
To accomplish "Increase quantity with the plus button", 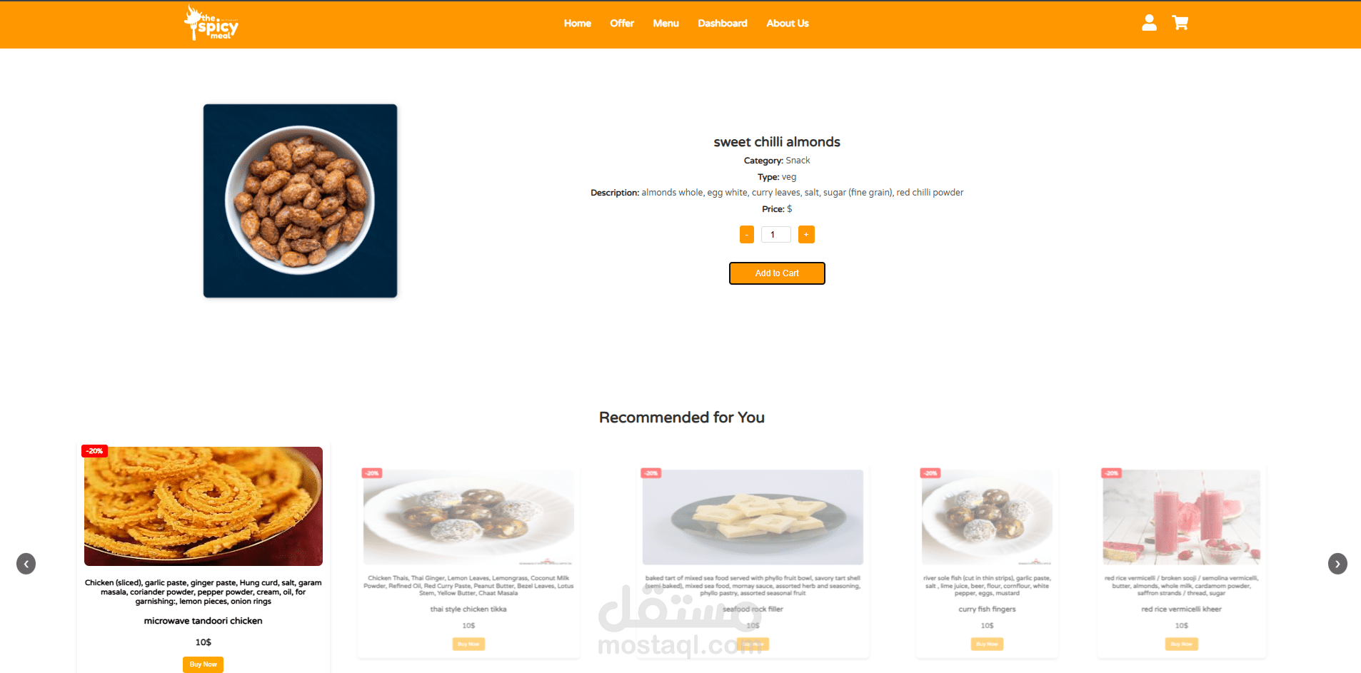I will point(806,235).
